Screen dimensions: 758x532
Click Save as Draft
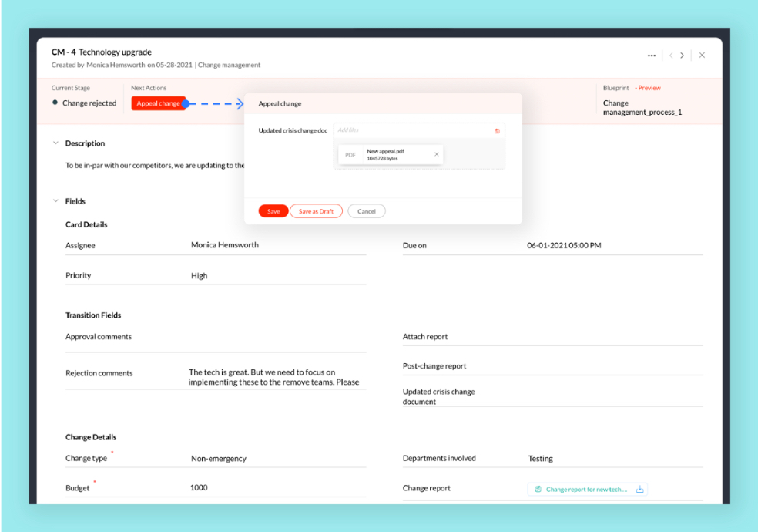pyautogui.click(x=316, y=211)
